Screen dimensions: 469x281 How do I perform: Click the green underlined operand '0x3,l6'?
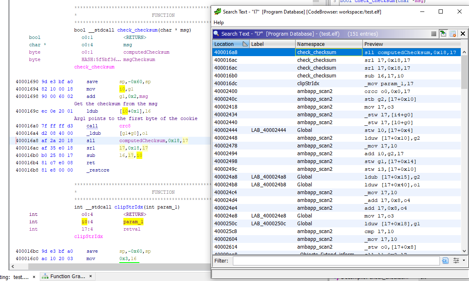(x=128, y=258)
